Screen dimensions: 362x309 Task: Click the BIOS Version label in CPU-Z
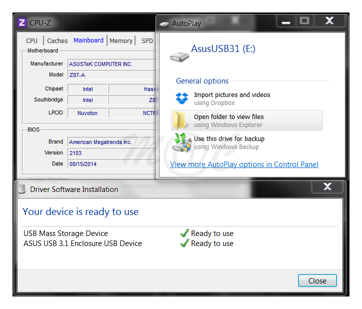click(x=53, y=152)
